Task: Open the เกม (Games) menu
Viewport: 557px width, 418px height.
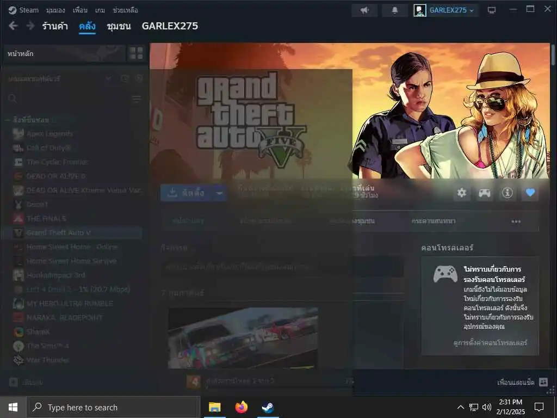Action: click(100, 10)
